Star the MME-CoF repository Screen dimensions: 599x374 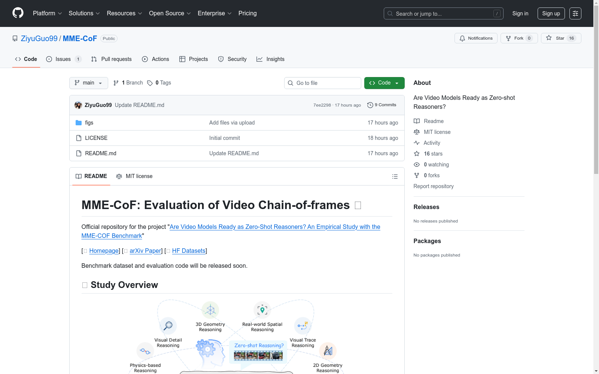[561, 38]
